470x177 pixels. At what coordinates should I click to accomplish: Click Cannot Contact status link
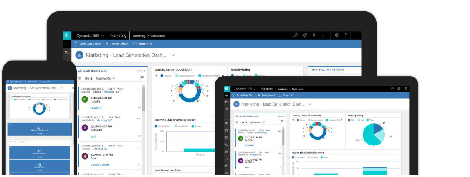(100, 165)
